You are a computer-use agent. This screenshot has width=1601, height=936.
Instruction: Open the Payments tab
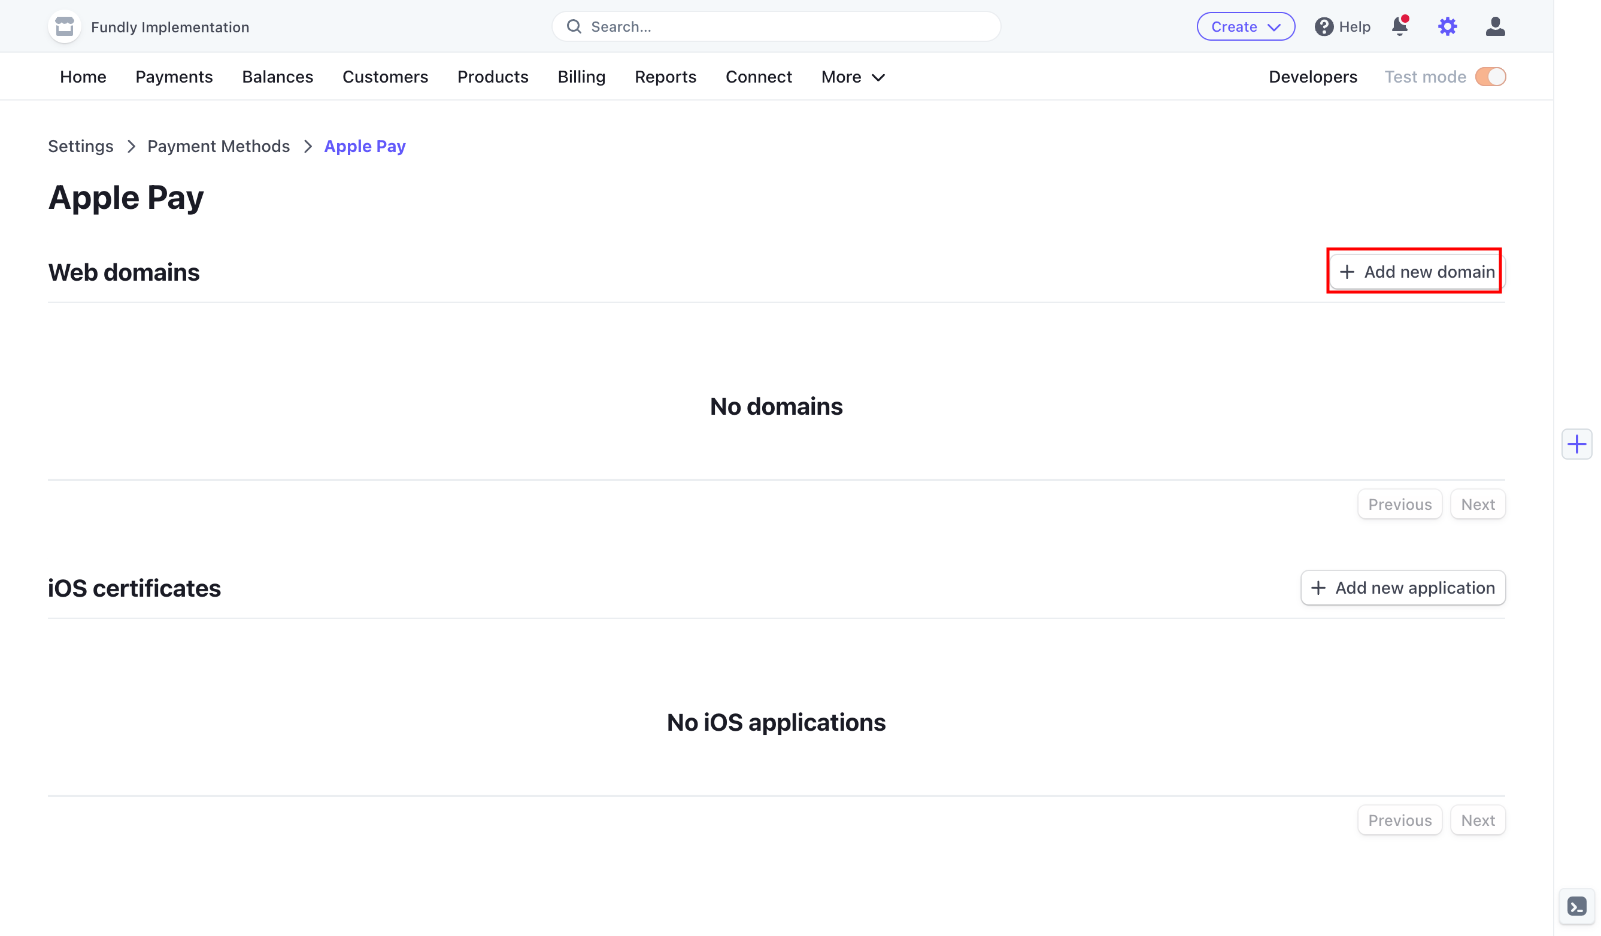tap(174, 77)
